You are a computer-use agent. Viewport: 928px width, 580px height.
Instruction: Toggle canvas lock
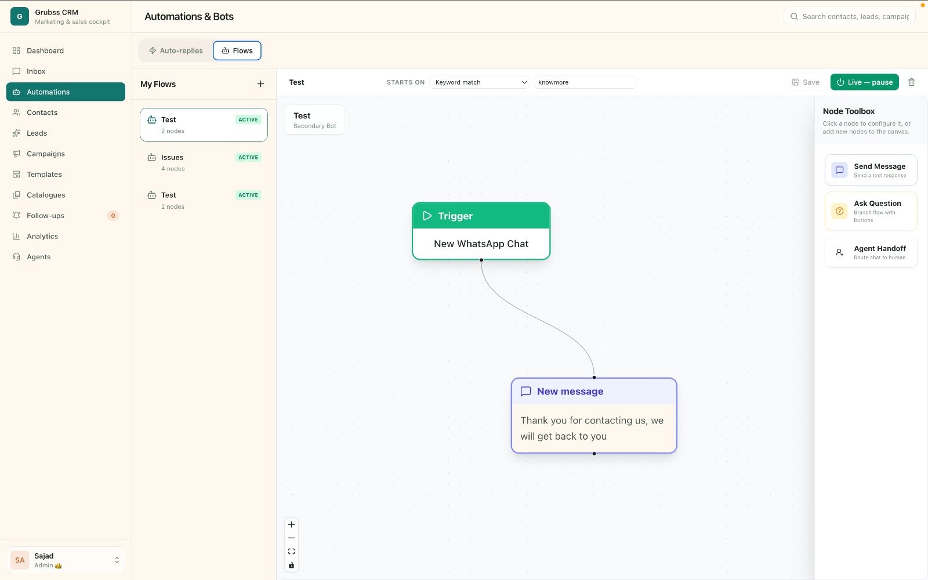tap(292, 565)
